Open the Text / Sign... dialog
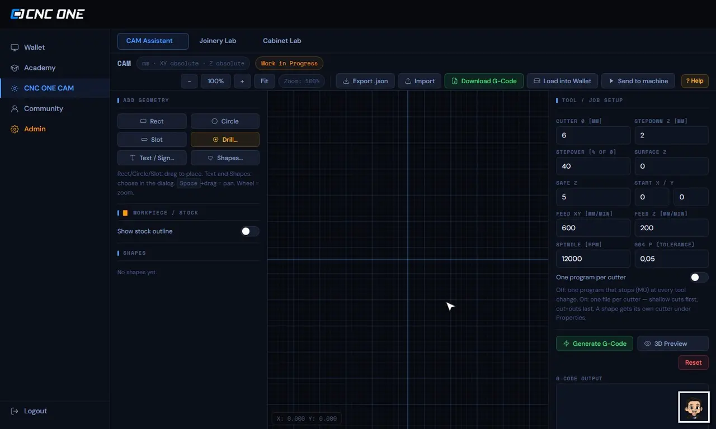Viewport: 716px width, 429px height. [x=152, y=158]
